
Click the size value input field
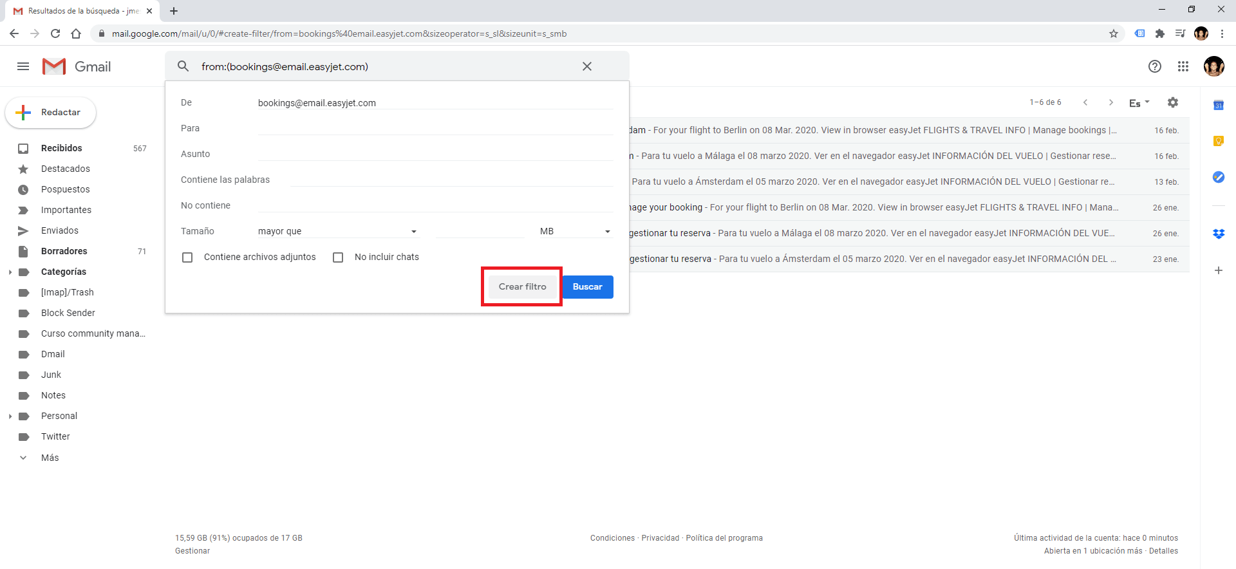click(x=480, y=231)
